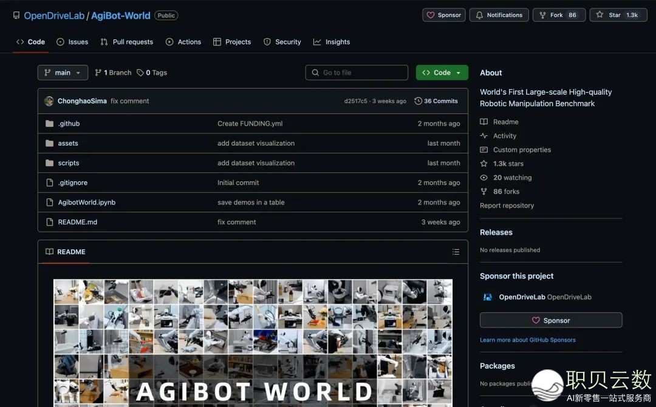Star the repository
This screenshot has width=656, height=407.
pyautogui.click(x=618, y=15)
